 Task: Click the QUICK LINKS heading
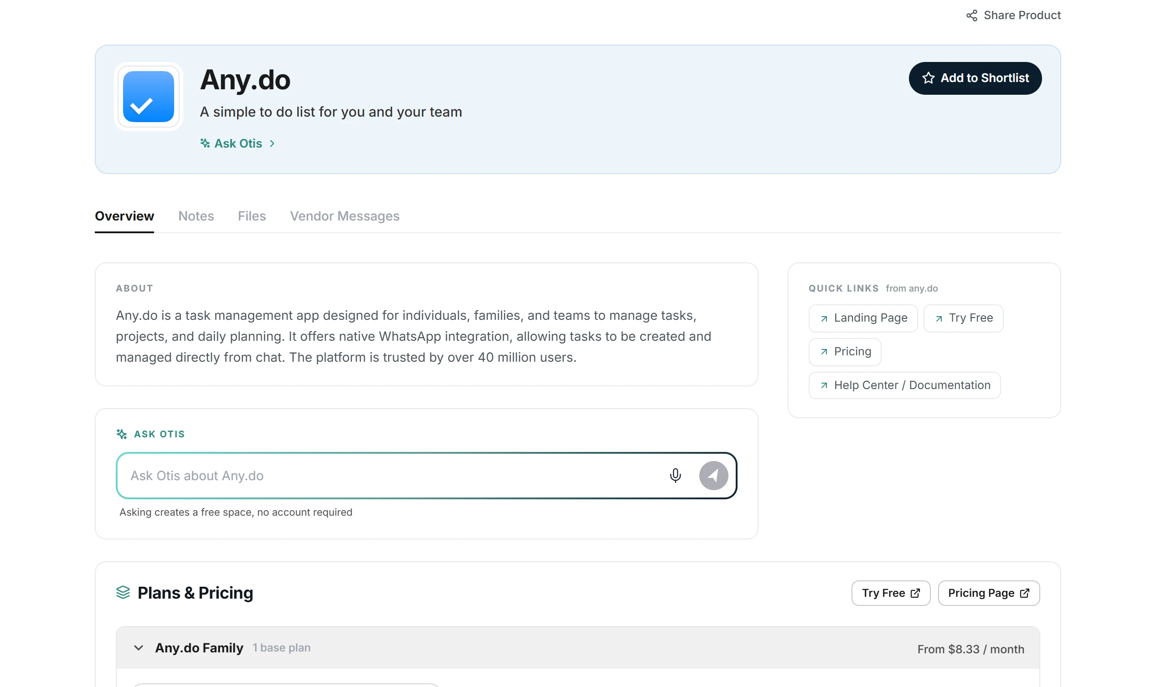click(x=843, y=288)
